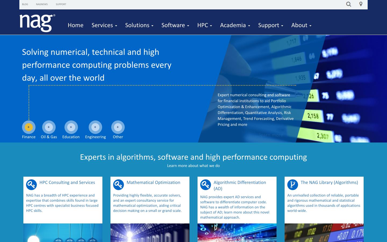Open the Blog link in top bar
387x242 pixels.
[x=25, y=4]
